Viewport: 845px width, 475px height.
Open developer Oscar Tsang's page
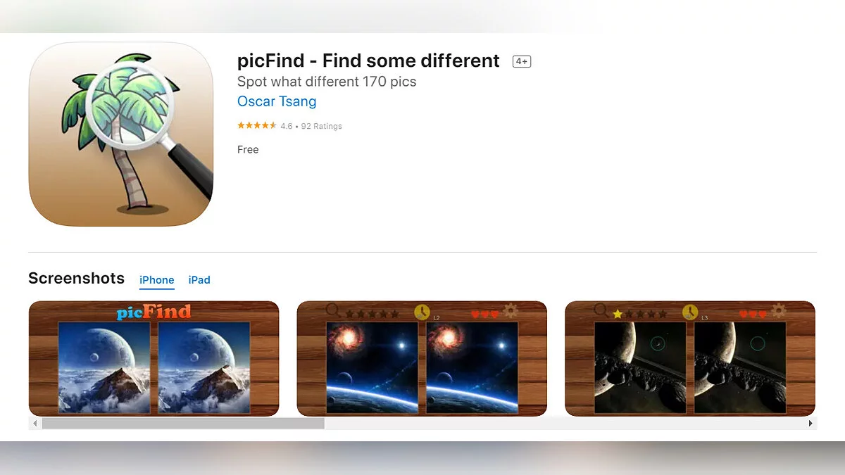[x=277, y=101]
